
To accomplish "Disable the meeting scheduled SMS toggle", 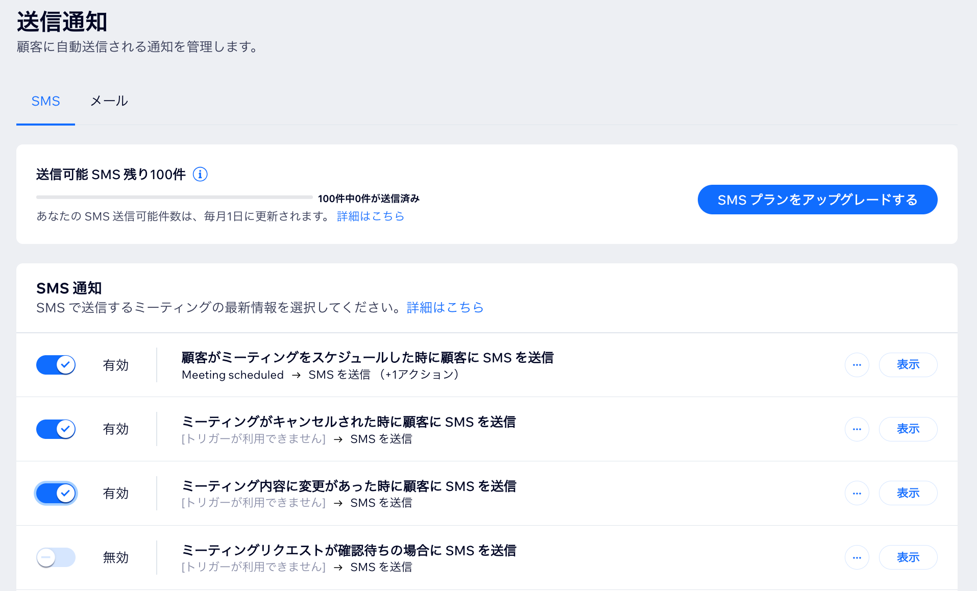I will 56,365.
